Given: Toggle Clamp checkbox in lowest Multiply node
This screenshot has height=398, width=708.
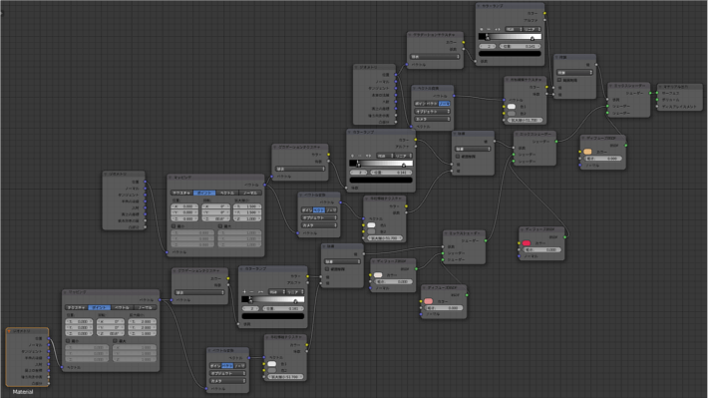Looking at the screenshot, I should tap(327, 268).
